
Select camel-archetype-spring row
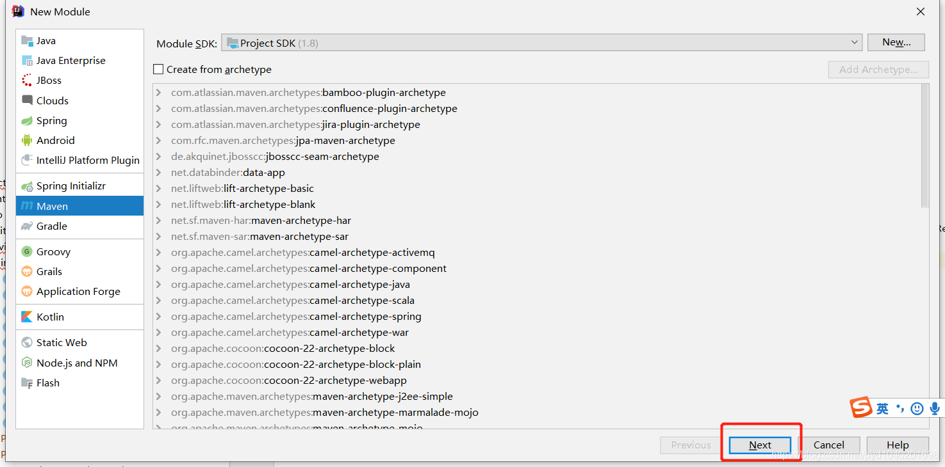tap(537, 317)
